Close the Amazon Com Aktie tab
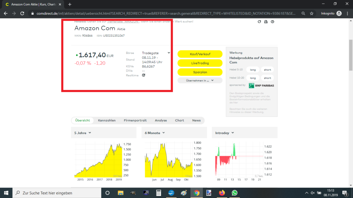 point(60,4)
